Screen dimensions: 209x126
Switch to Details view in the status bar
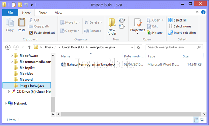pyautogui.click(x=196, y=120)
